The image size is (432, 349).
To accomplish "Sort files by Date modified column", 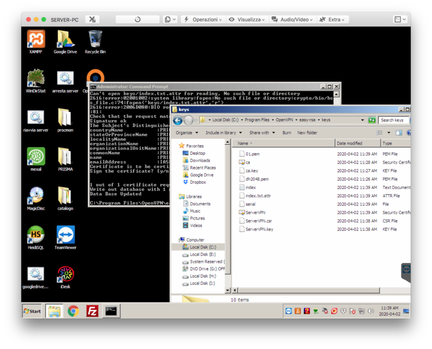I will tap(358, 143).
